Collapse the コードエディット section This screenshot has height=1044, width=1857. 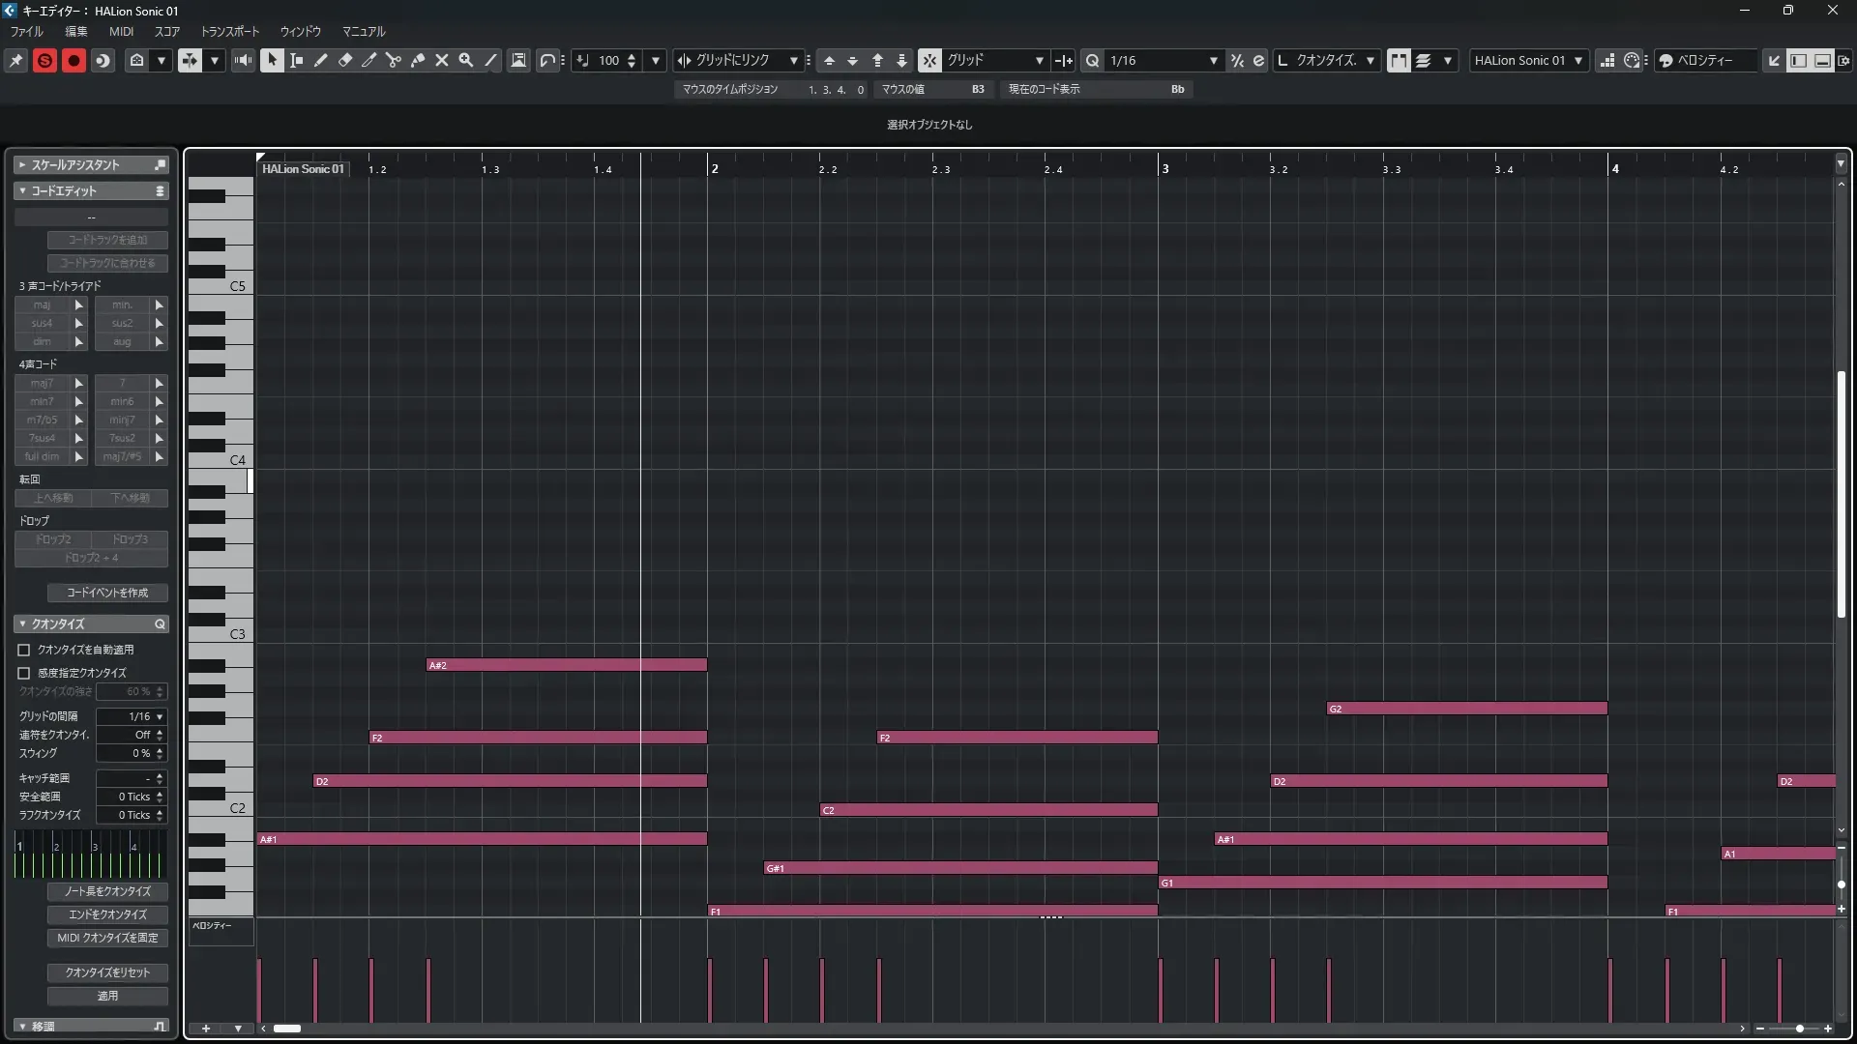coord(22,190)
